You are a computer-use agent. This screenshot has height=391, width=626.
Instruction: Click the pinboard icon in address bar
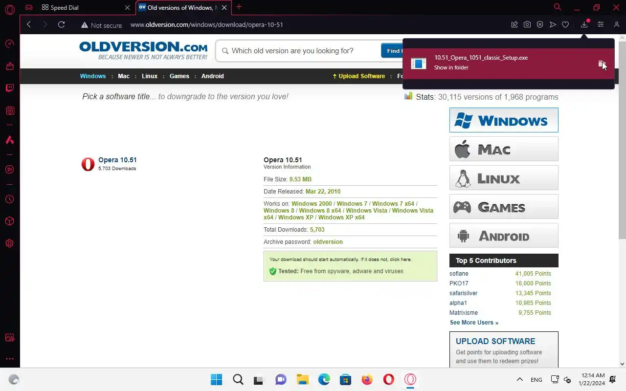tap(514, 24)
